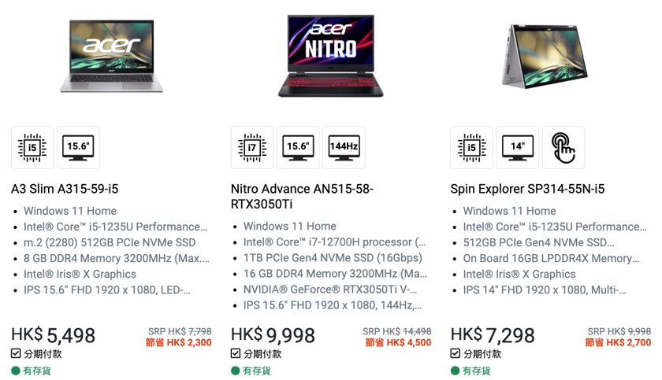Open the A3 Slim A315-59-i5 product title

coord(65,189)
